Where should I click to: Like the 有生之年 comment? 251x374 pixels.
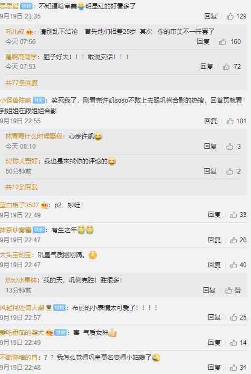click(x=234, y=240)
